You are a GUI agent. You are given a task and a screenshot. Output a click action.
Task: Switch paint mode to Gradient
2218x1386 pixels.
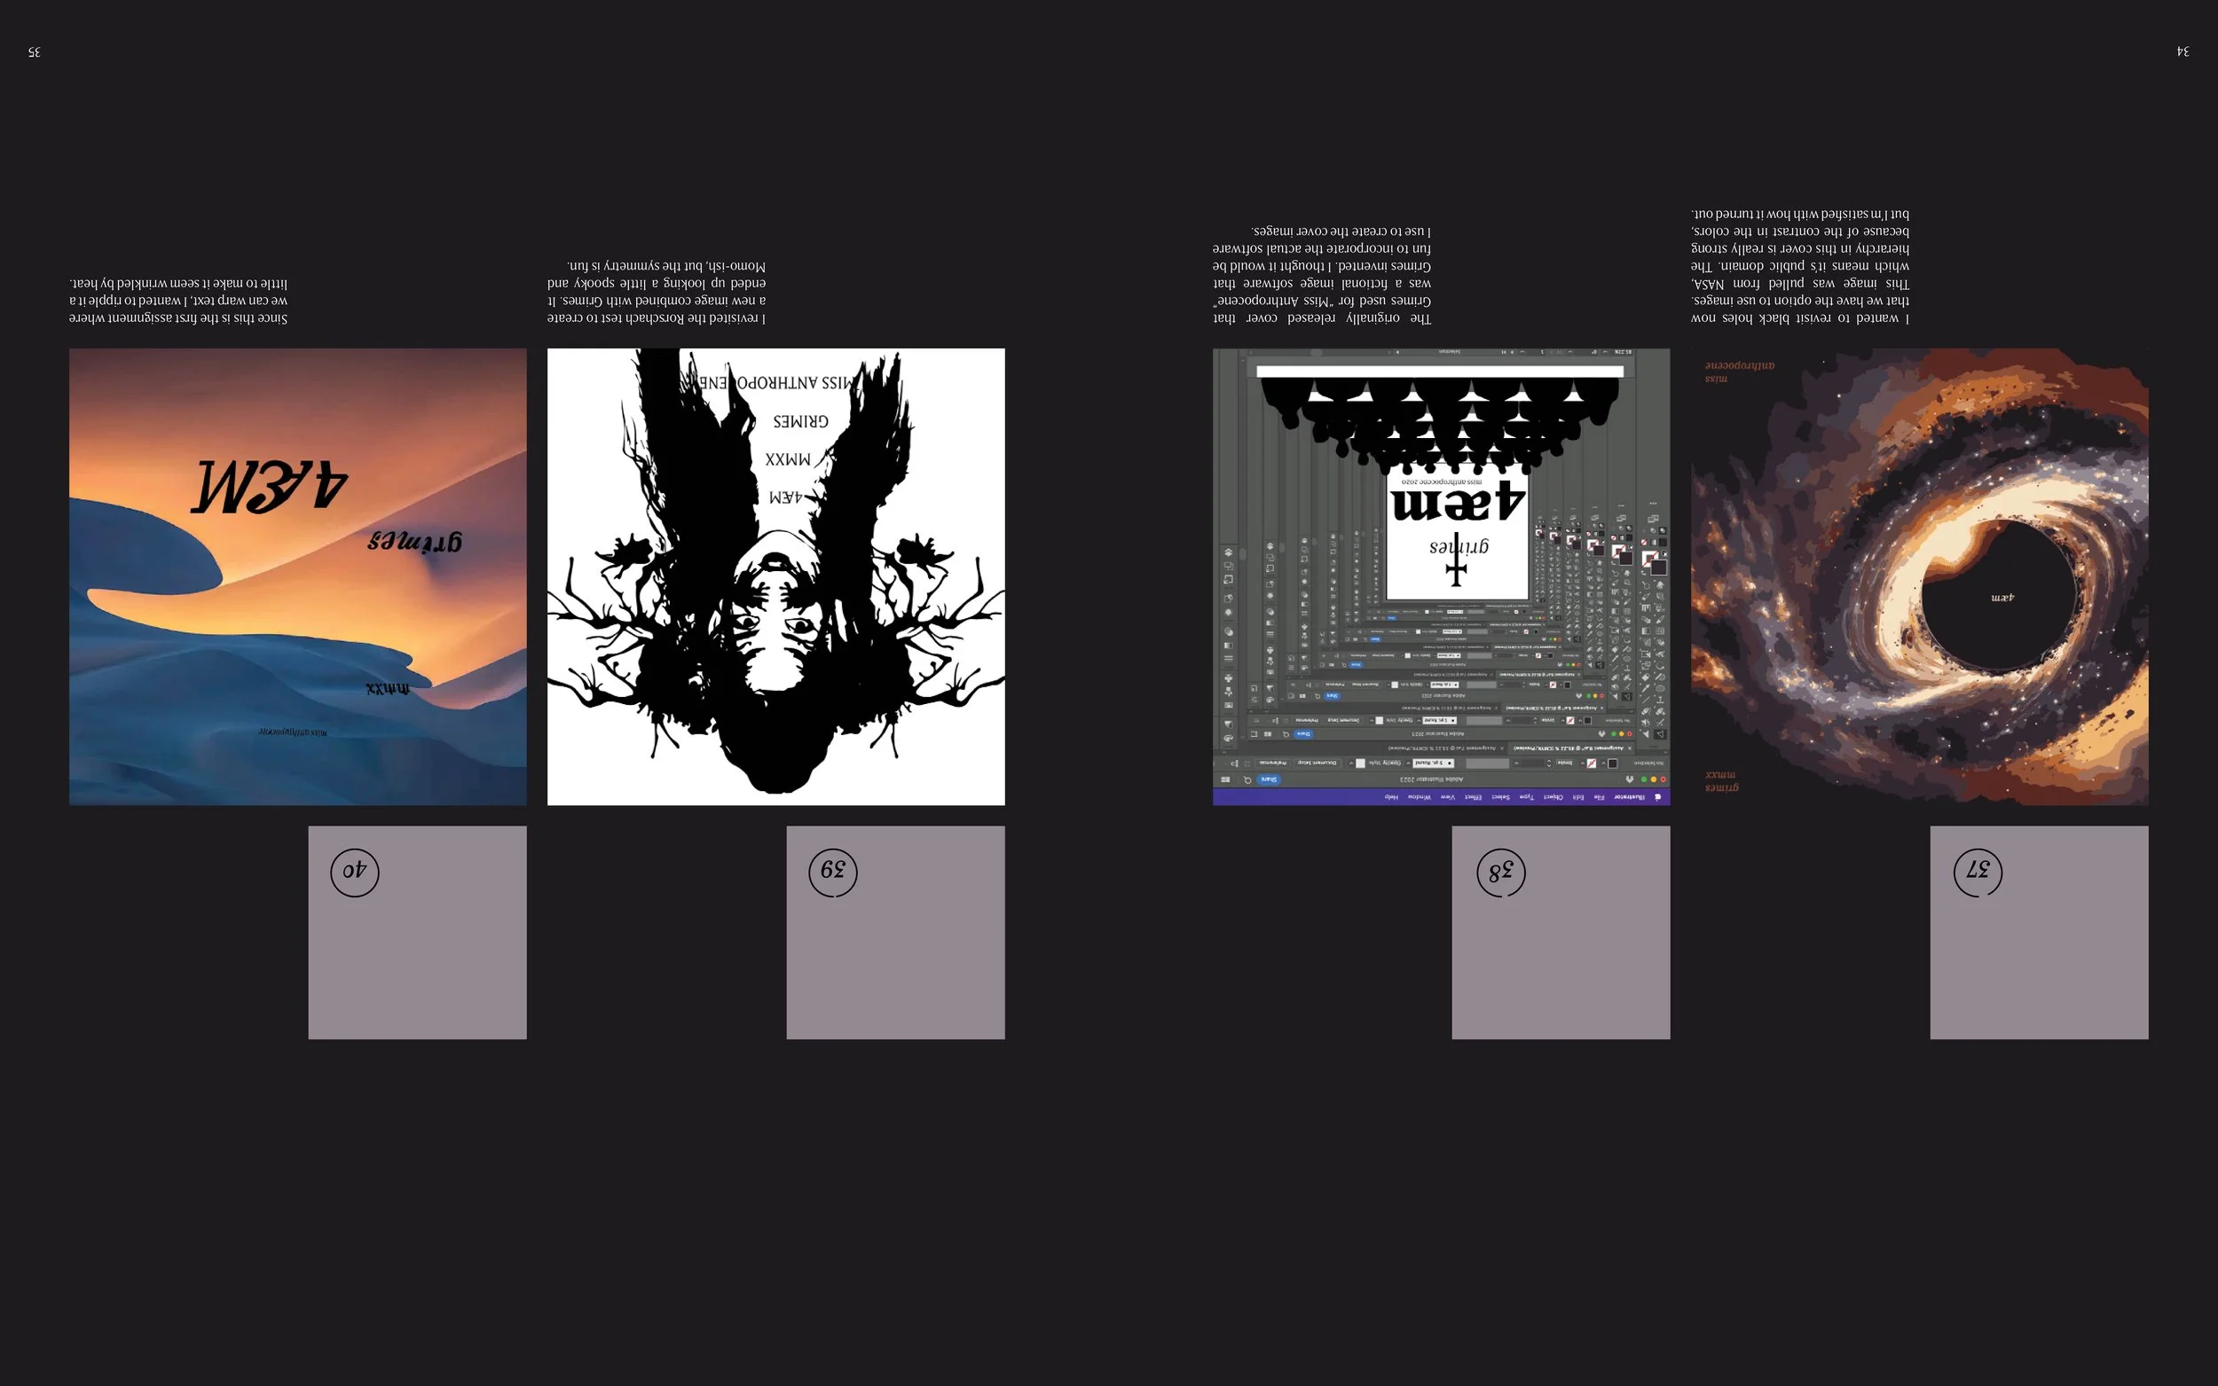(x=1654, y=543)
